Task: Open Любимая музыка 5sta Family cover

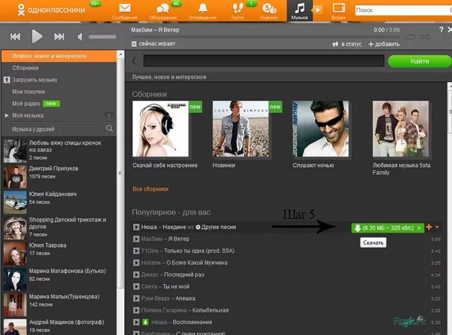Action: point(401,128)
